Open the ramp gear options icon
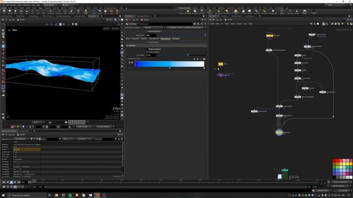Viewport: 353px width, 198px height. (x=204, y=59)
